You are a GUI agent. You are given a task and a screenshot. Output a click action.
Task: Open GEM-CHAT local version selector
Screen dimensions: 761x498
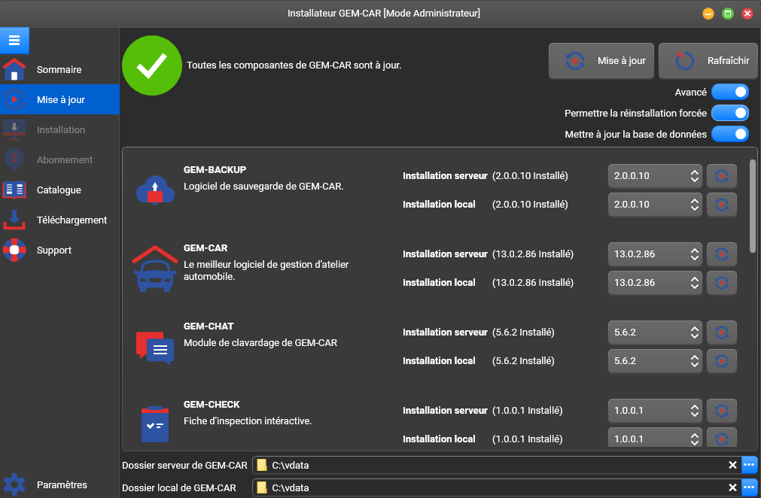coord(655,361)
